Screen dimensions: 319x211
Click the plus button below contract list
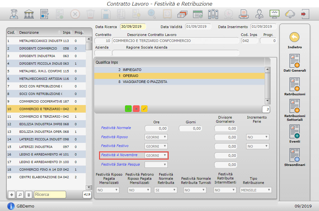12,195
